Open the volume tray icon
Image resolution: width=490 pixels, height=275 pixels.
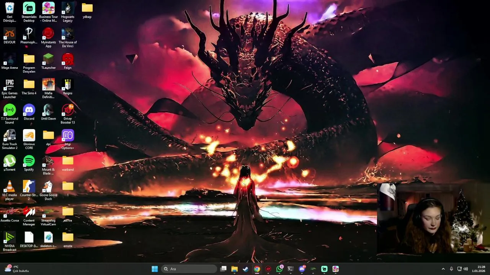pos(466,269)
